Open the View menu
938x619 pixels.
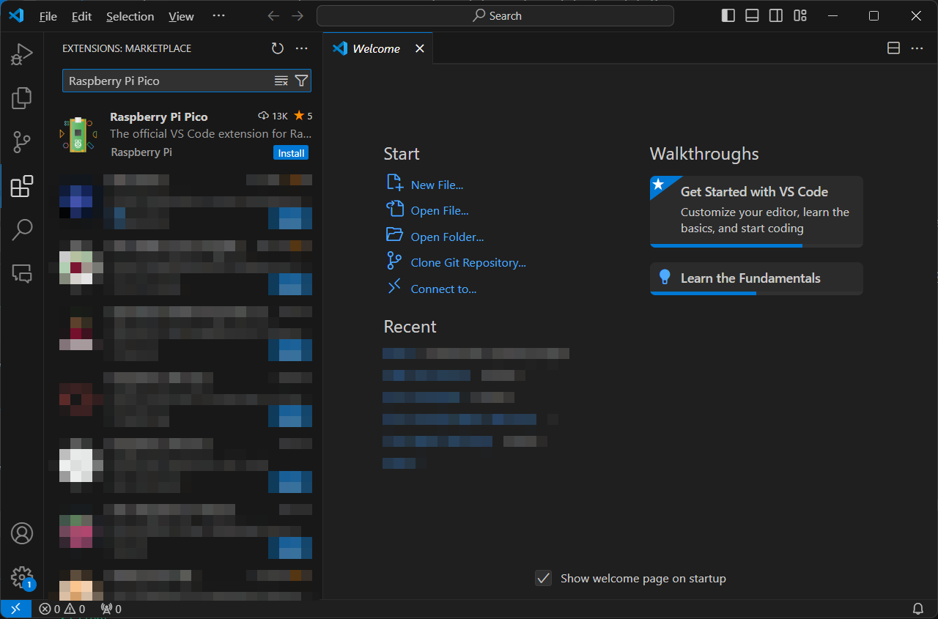[x=181, y=16]
